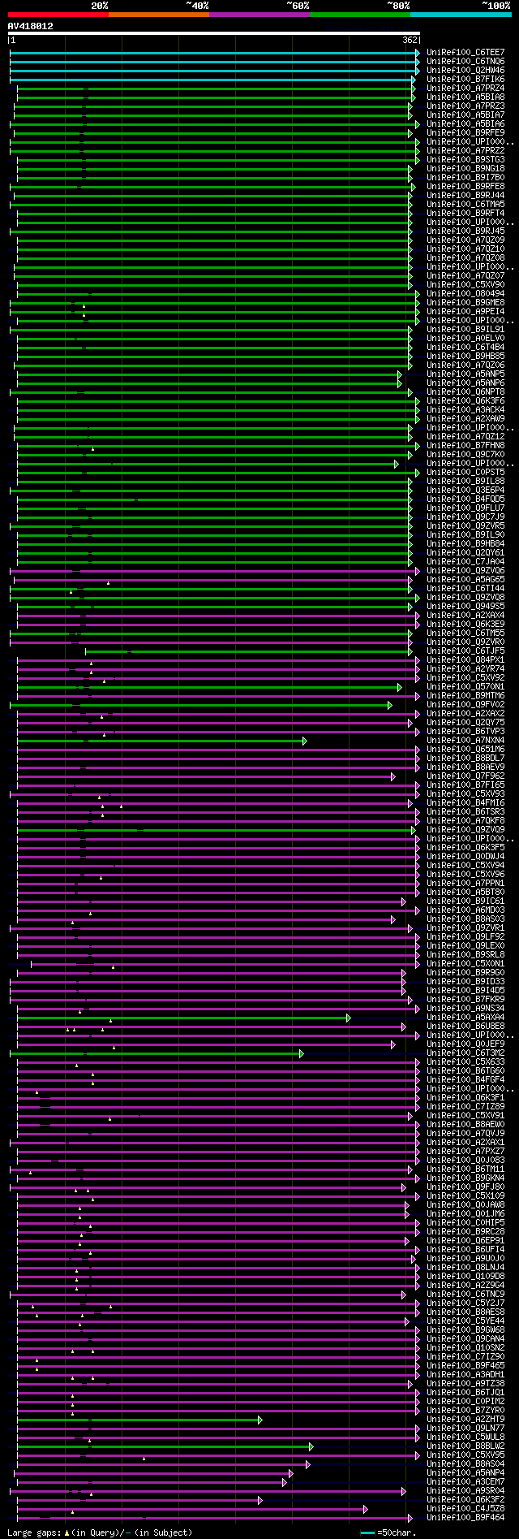Image resolution: width=519 pixels, height=1539 pixels.
Task: Click the UniRef100_A7QZ10 label
Action: click(x=465, y=249)
